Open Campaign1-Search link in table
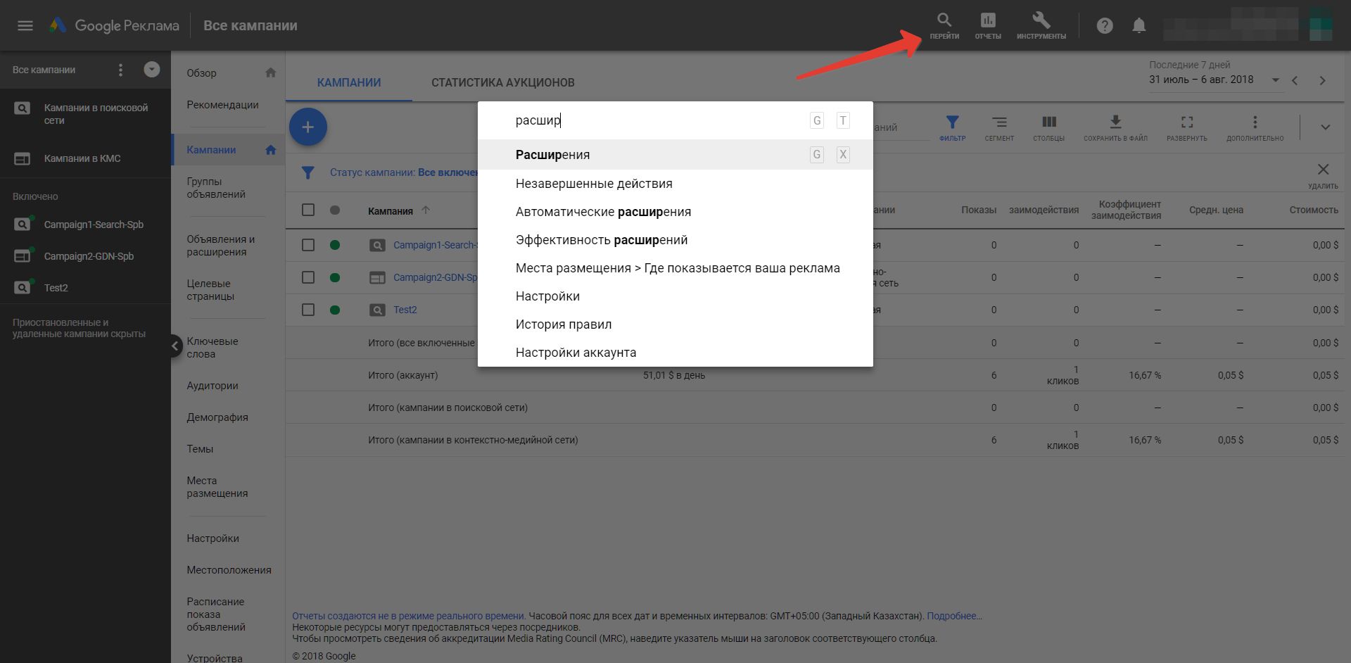Viewport: 1351px width, 663px height. [436, 245]
